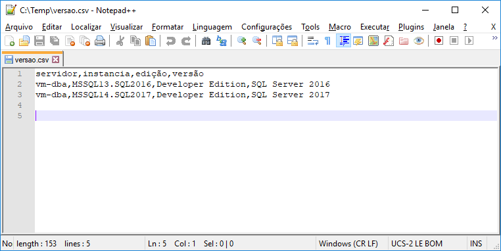Minimize the Notepad++ window

point(425,11)
